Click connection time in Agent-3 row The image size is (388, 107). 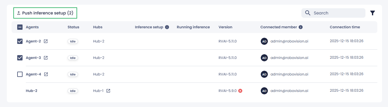[346, 57]
